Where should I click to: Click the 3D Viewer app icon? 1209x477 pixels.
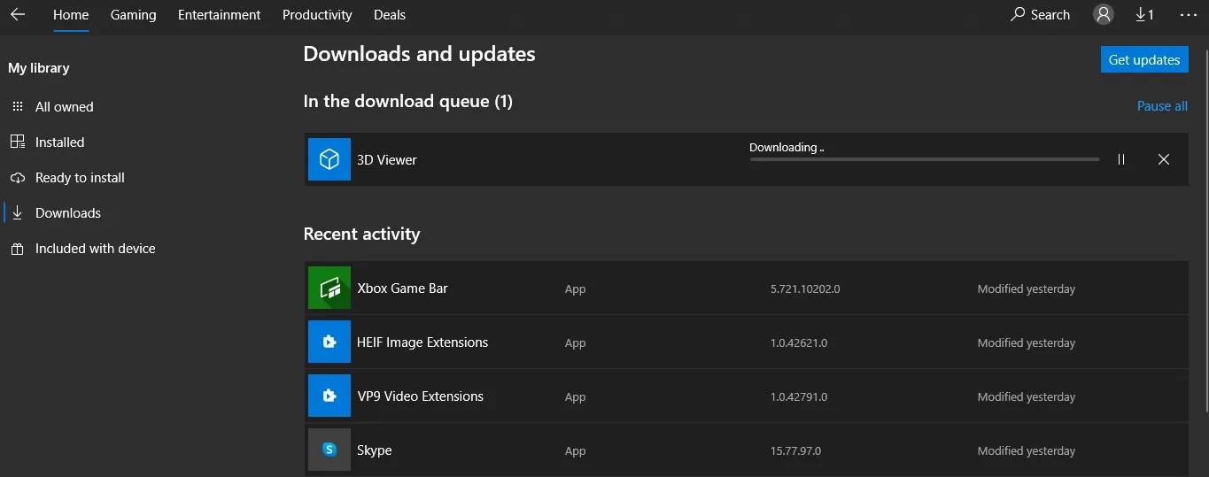(329, 159)
